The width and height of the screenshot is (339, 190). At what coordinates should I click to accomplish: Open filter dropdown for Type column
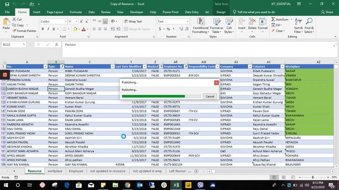point(63,66)
